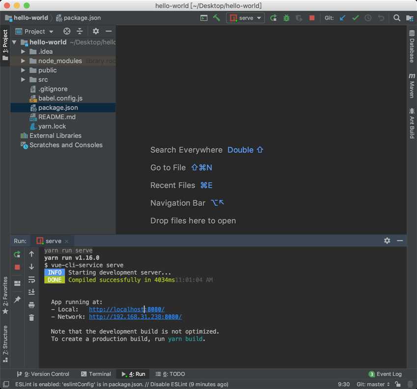Start debugging with the bug icon
417x389 pixels.
pyautogui.click(x=286, y=18)
